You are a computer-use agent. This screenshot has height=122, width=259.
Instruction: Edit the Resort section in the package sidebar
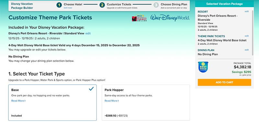[247, 12]
